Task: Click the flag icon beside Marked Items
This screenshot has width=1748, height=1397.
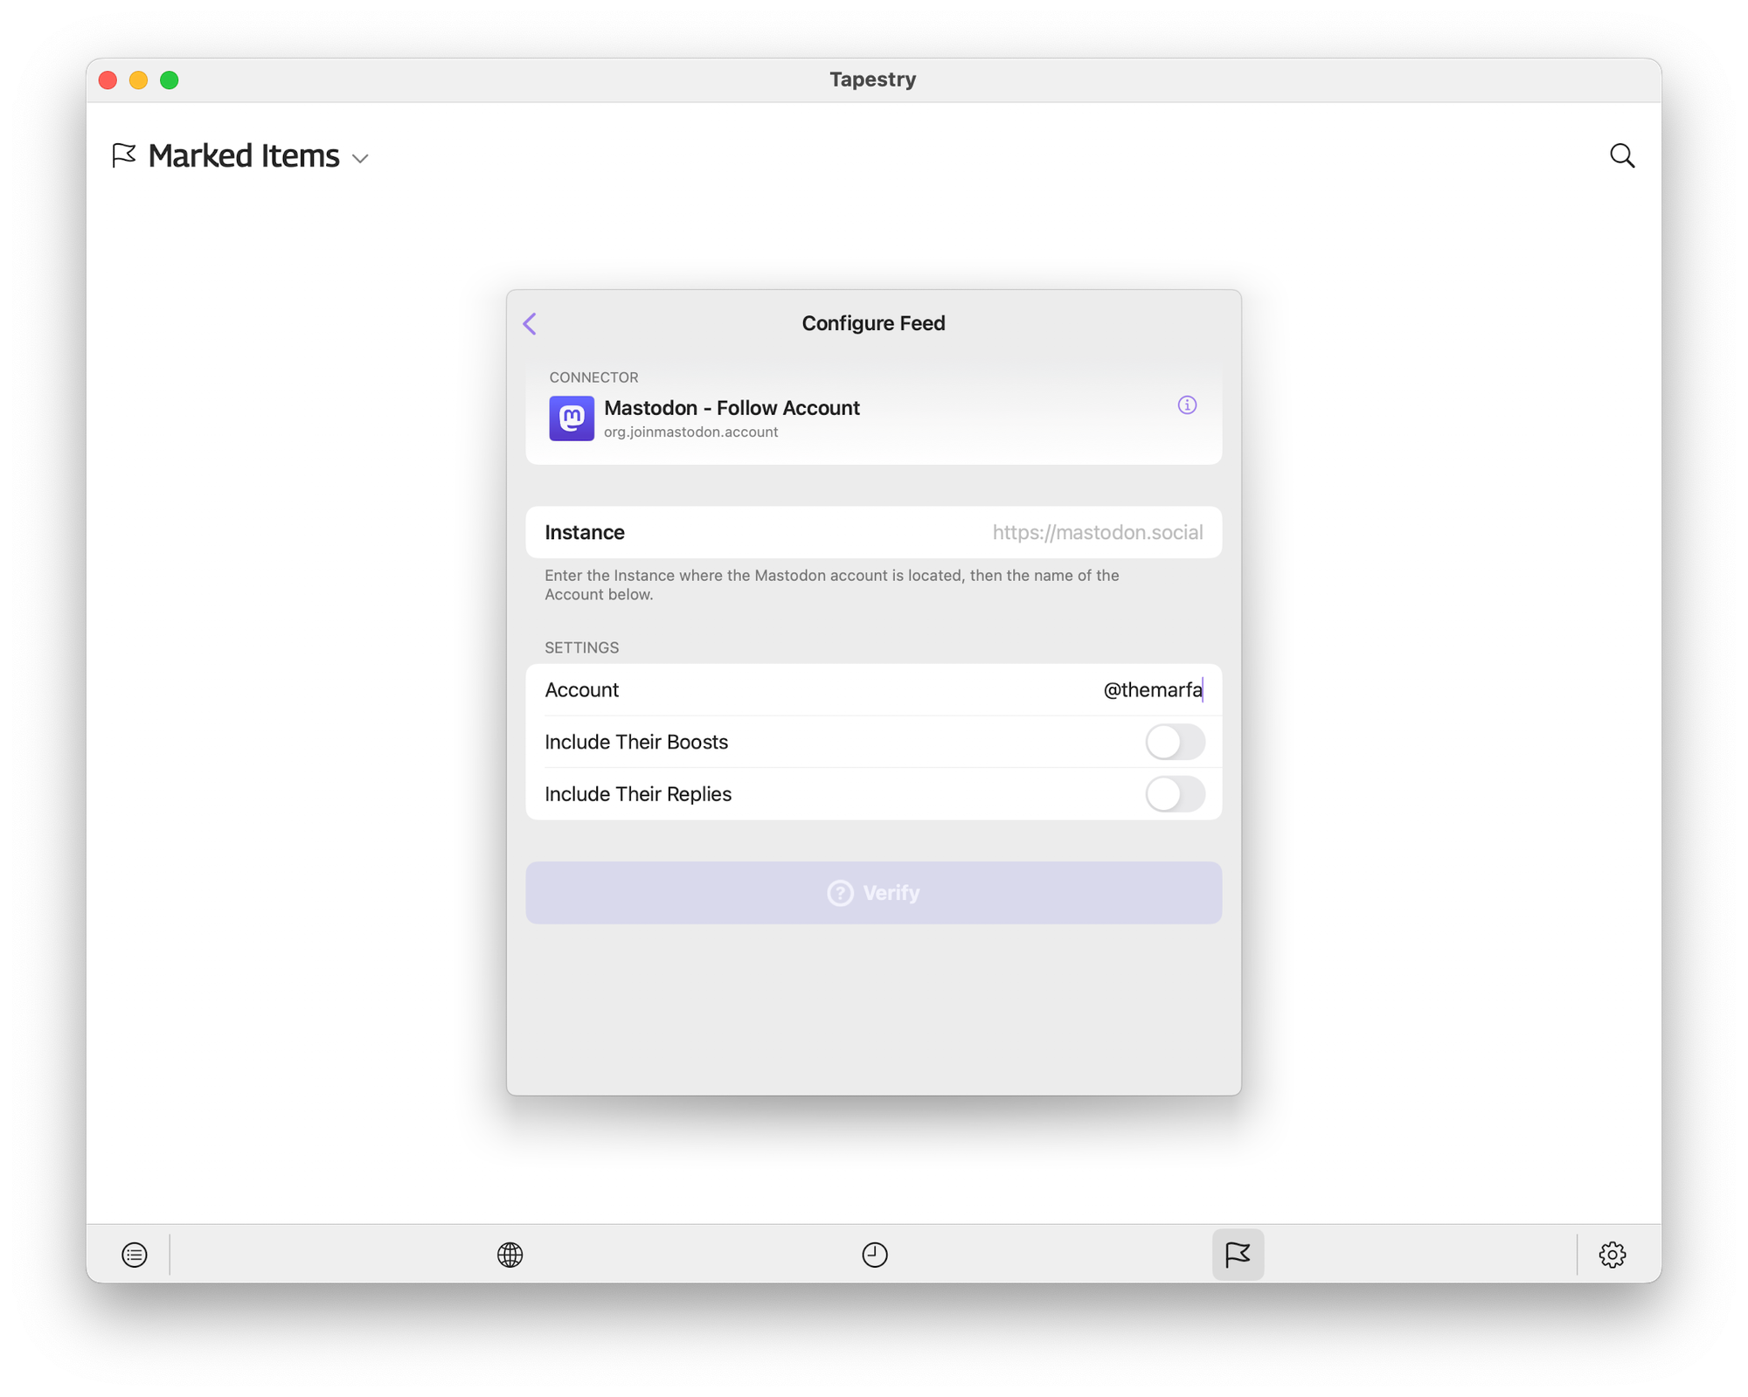Action: pos(124,156)
